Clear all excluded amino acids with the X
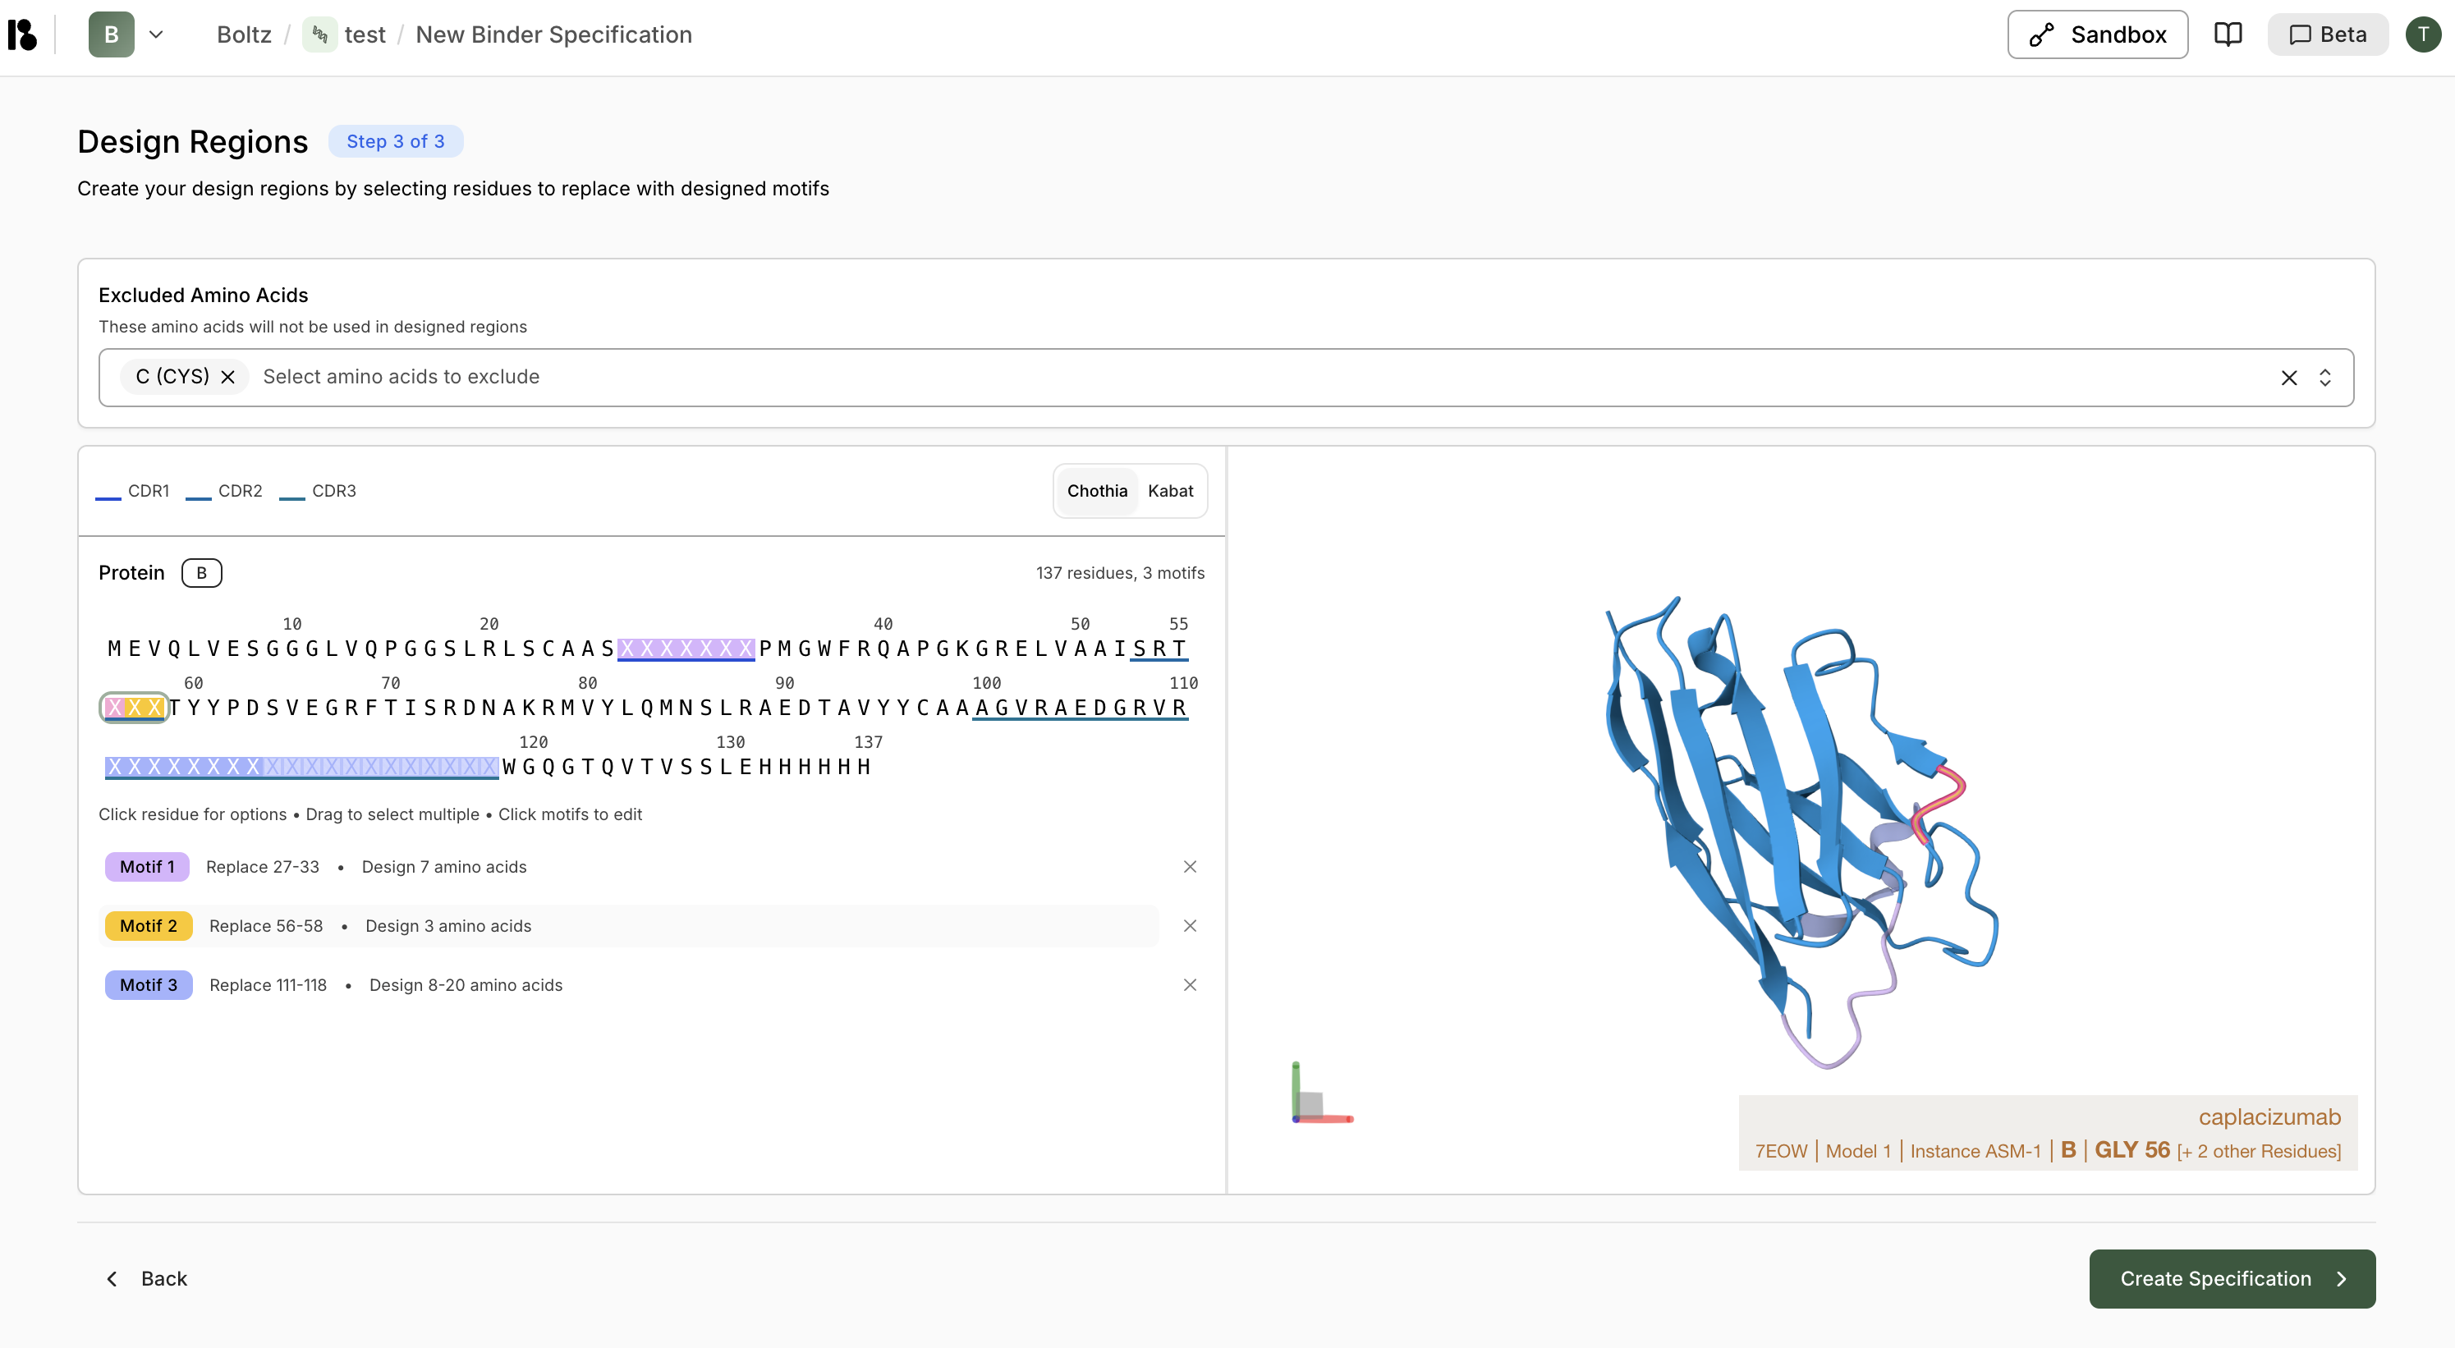This screenshot has width=2455, height=1348. [2290, 378]
